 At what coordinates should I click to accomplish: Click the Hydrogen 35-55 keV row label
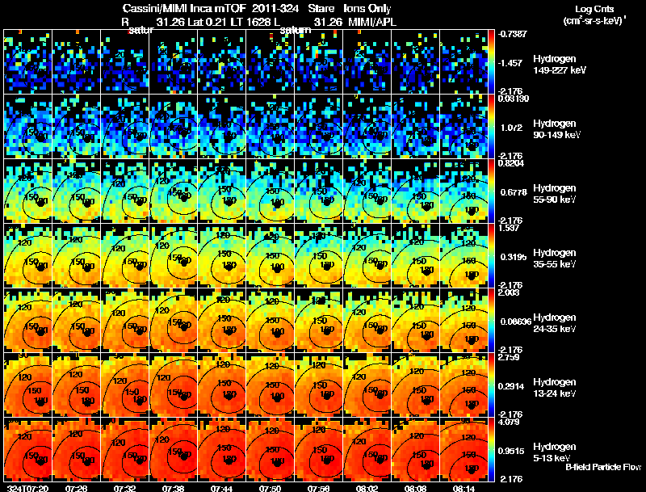[555, 259]
